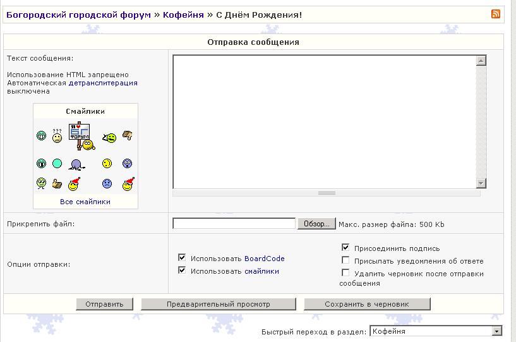Viewport: 516px width, 342px height.
Task: Click 'Предварительный просмотр' button
Action: pos(218,304)
